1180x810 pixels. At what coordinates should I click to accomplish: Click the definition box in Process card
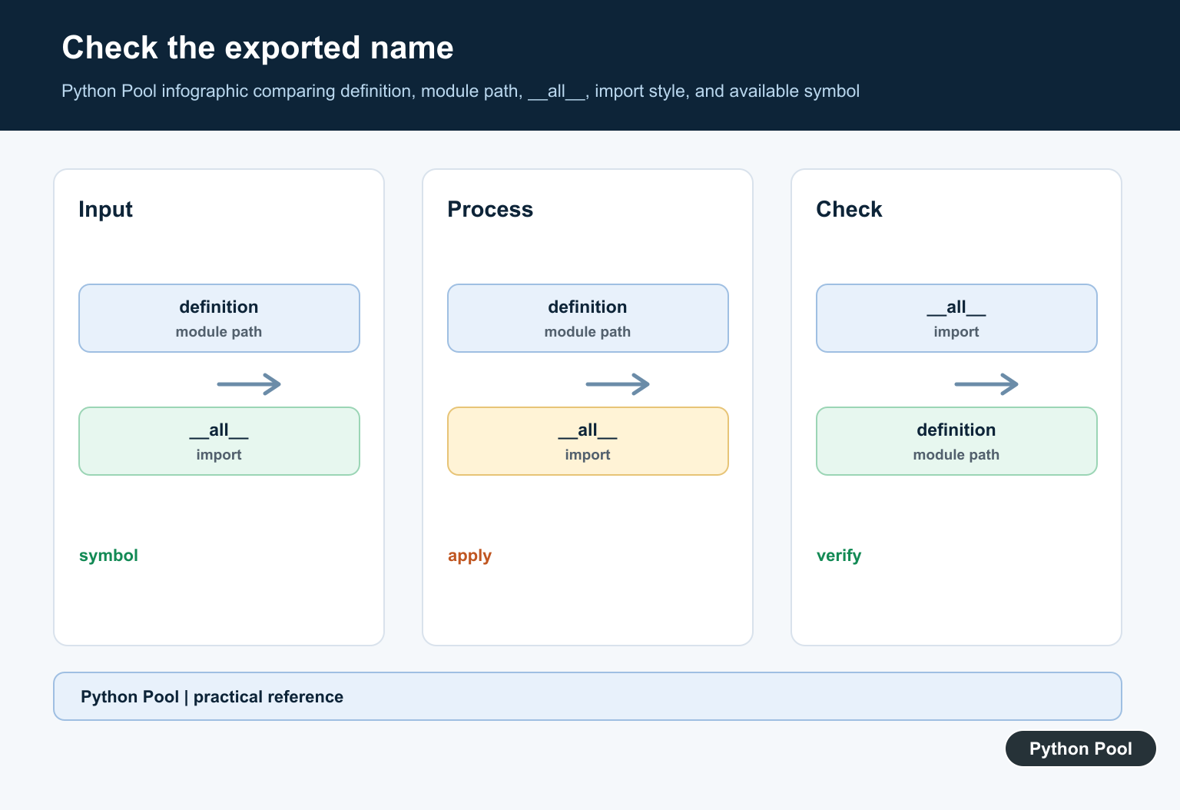(x=588, y=318)
